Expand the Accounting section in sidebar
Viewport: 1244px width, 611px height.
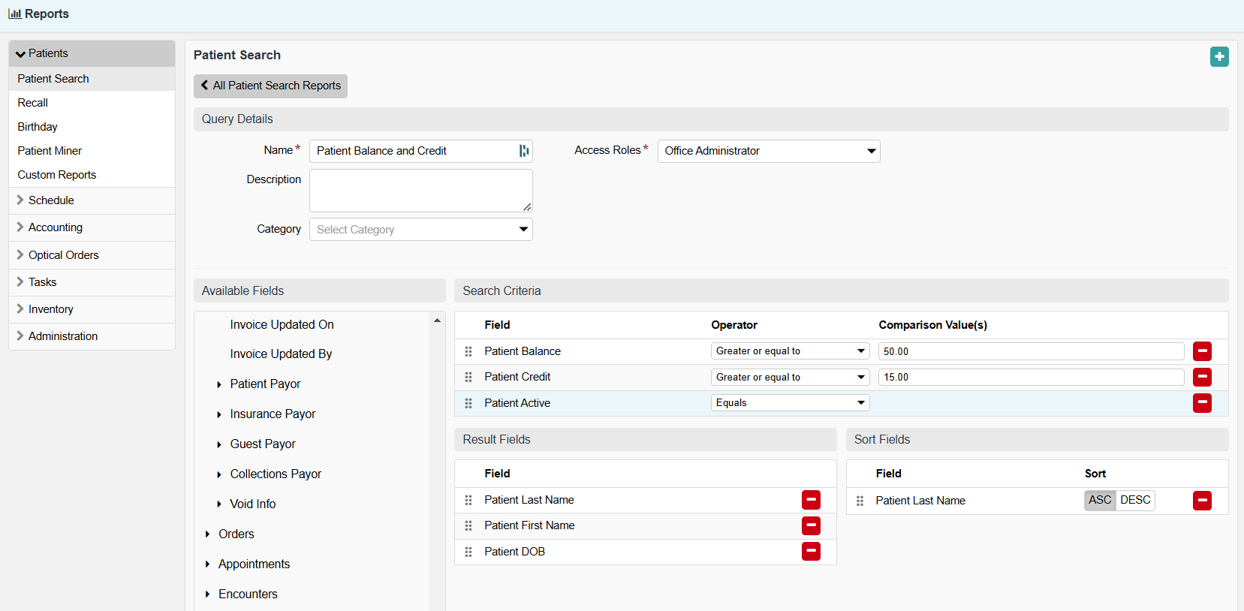click(x=56, y=227)
